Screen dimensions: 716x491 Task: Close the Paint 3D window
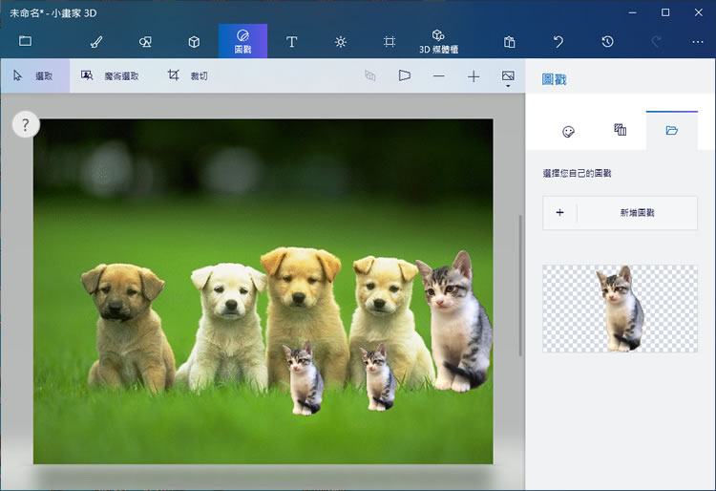(698, 12)
